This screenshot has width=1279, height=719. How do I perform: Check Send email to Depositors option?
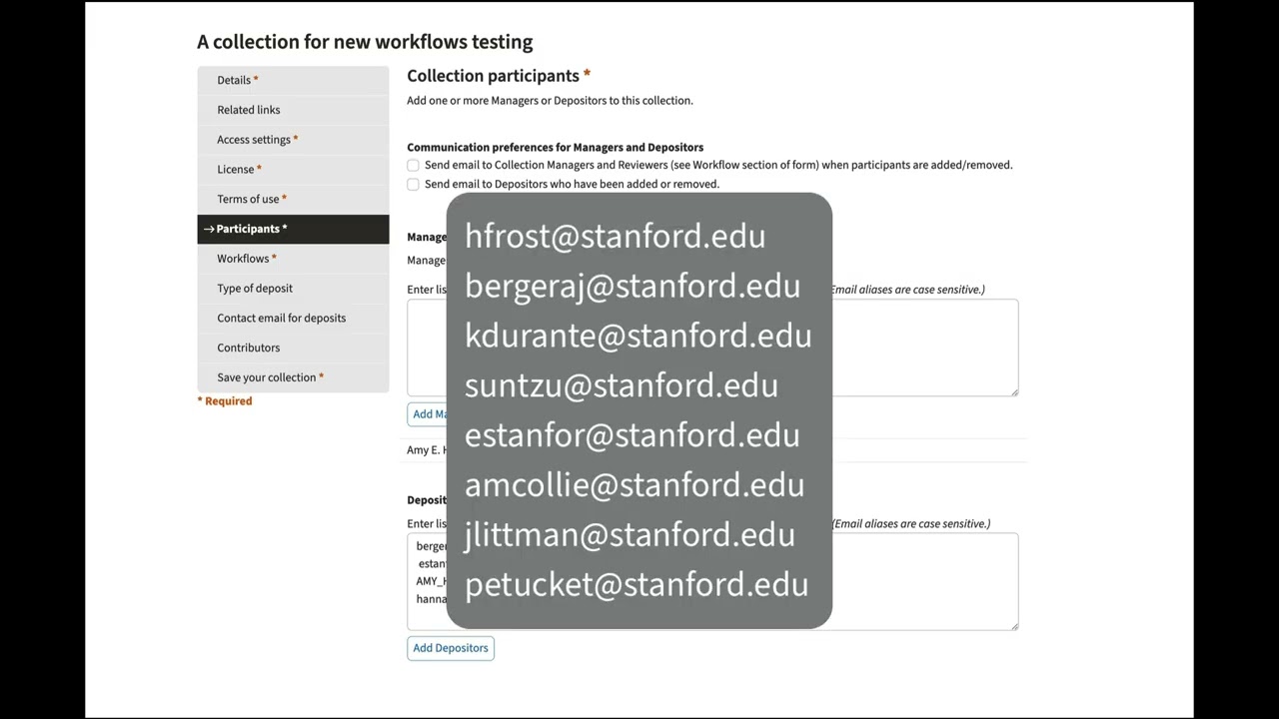tap(413, 184)
